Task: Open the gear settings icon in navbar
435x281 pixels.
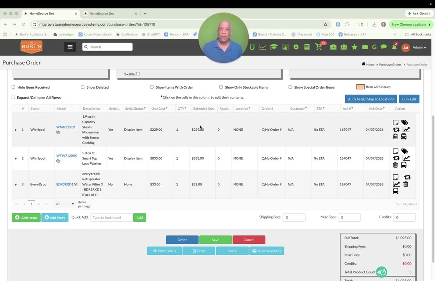Action: point(296,47)
